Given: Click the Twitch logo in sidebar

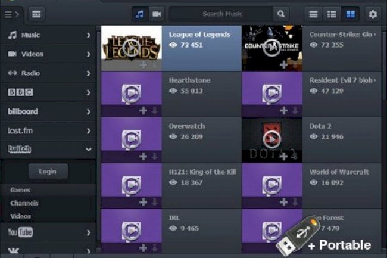Looking at the screenshot, I should (x=20, y=149).
